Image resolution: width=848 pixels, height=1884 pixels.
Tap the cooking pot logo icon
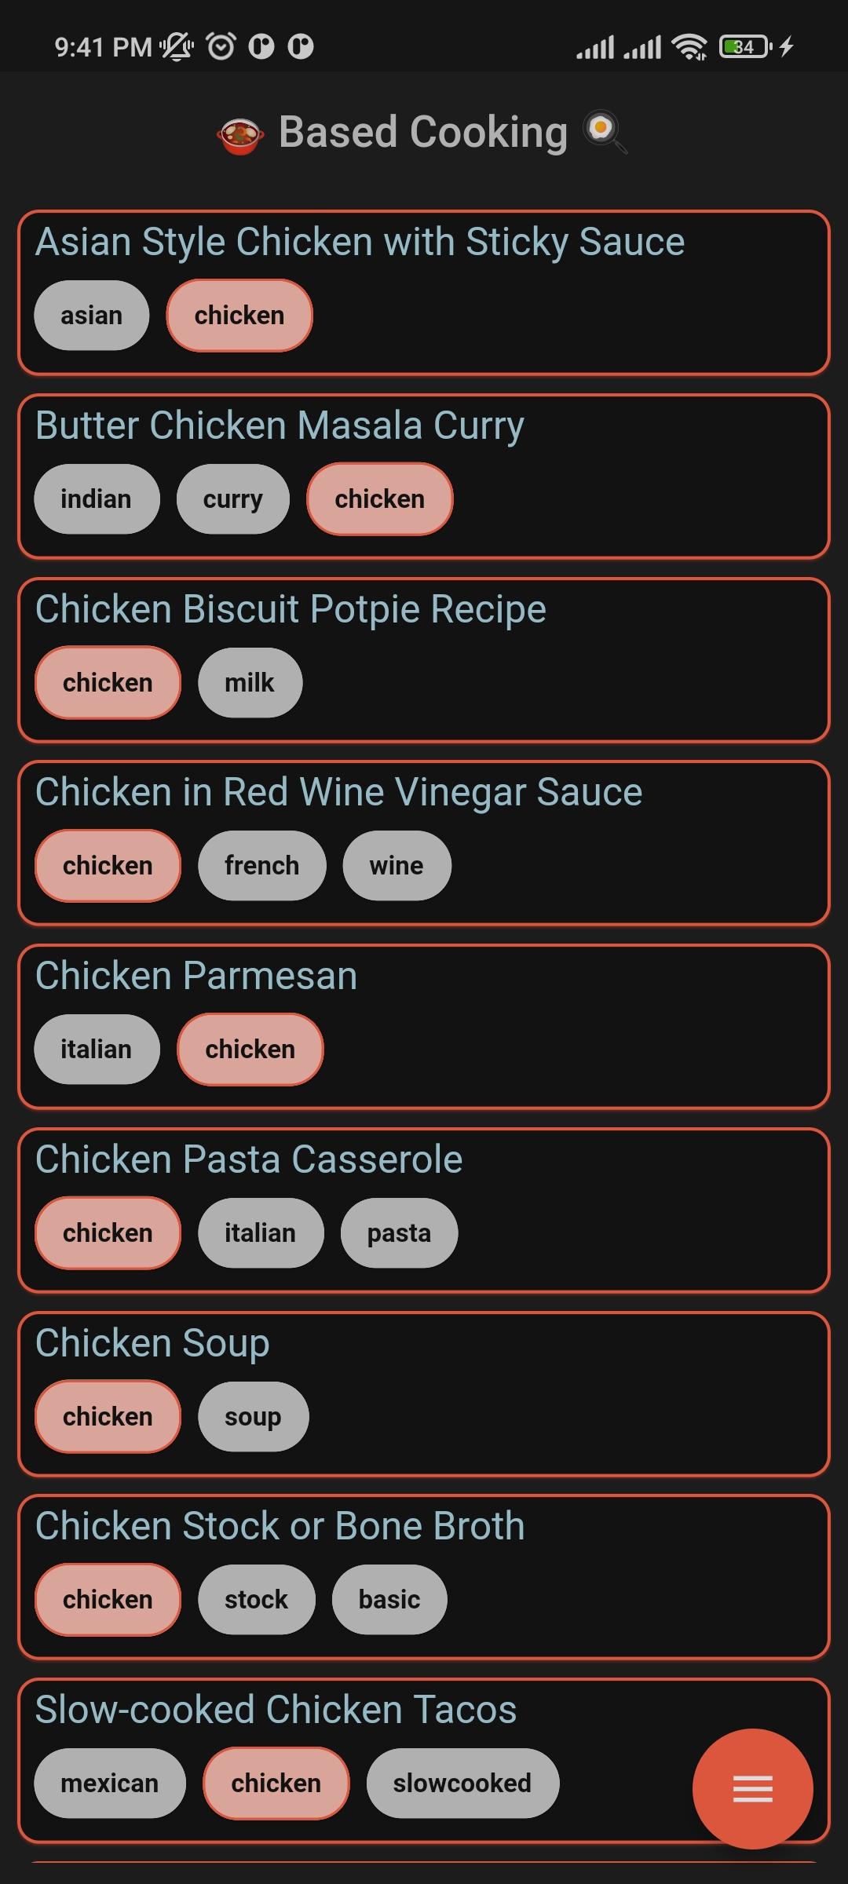[x=240, y=135]
